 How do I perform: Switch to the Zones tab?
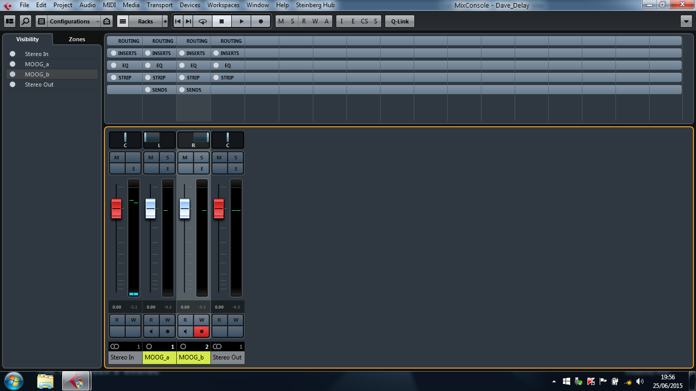click(x=77, y=39)
